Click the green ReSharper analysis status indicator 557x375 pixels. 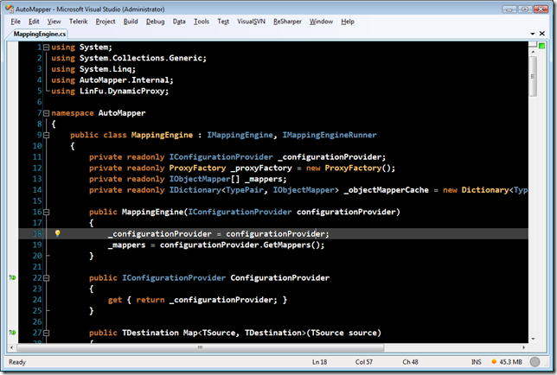[x=541, y=46]
